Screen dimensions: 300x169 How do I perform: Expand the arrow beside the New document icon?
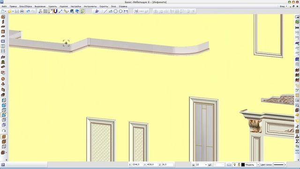pos(6,11)
